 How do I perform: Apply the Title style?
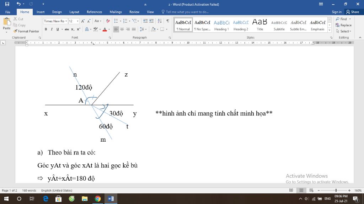[x=260, y=25]
